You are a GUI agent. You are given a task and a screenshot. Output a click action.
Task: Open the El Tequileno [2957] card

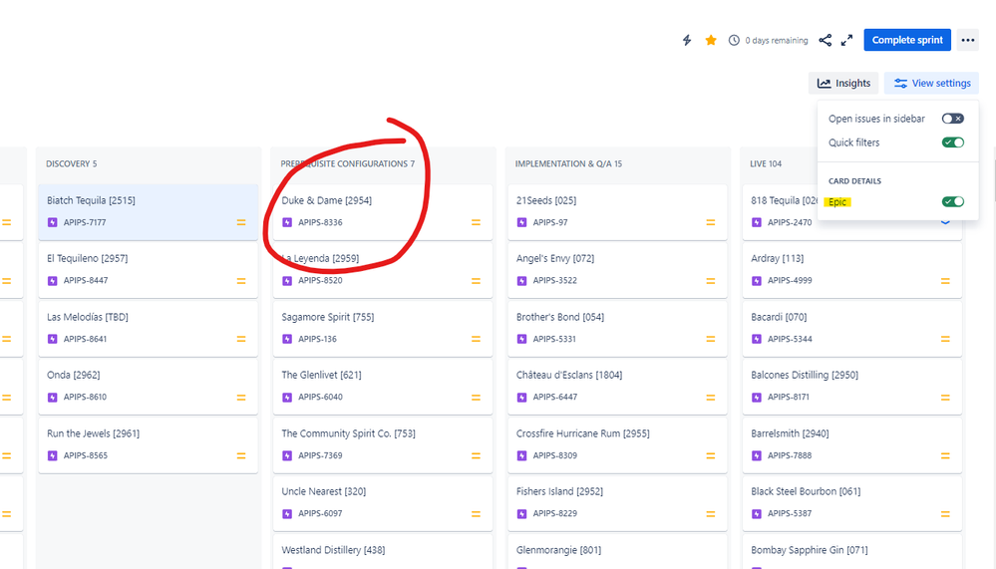pos(148,270)
